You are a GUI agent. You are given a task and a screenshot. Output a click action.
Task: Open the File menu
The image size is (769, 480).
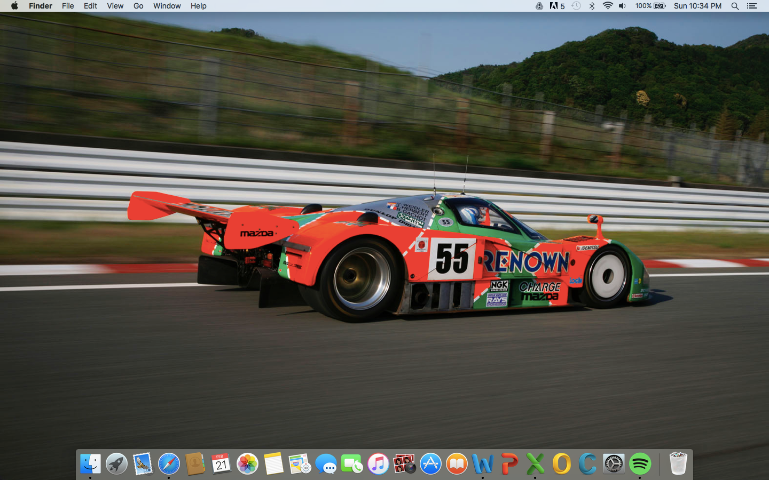point(68,6)
